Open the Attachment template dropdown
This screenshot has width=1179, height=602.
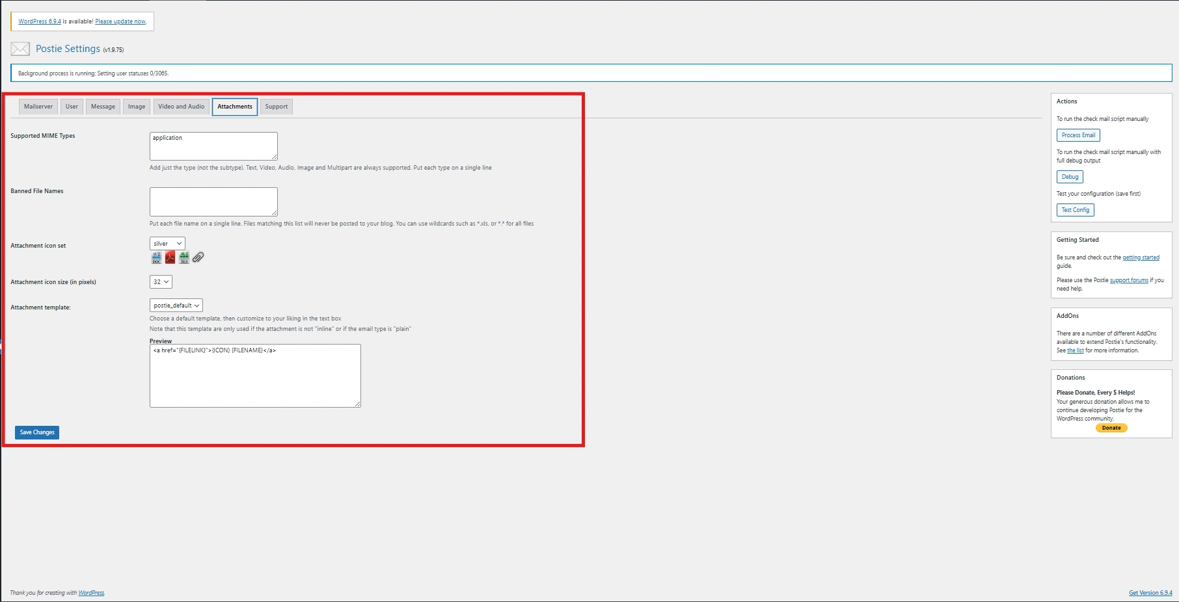click(x=176, y=306)
